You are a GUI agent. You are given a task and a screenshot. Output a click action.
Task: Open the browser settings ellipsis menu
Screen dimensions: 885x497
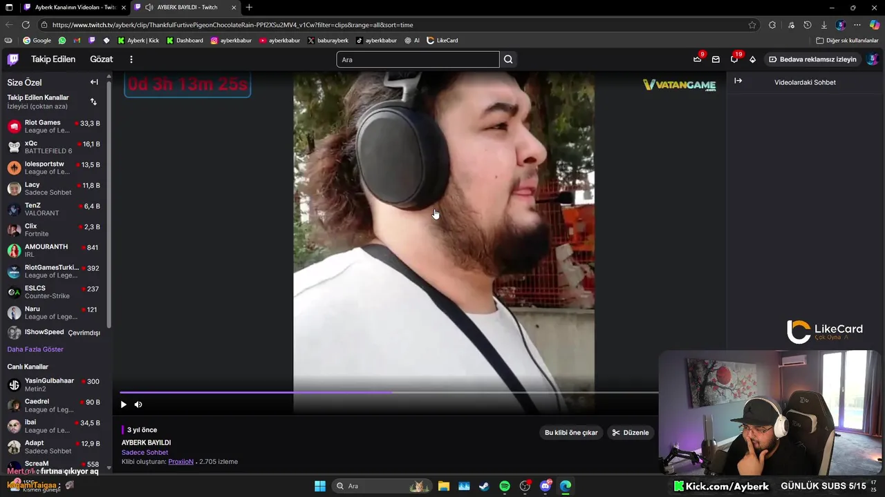coord(857,25)
